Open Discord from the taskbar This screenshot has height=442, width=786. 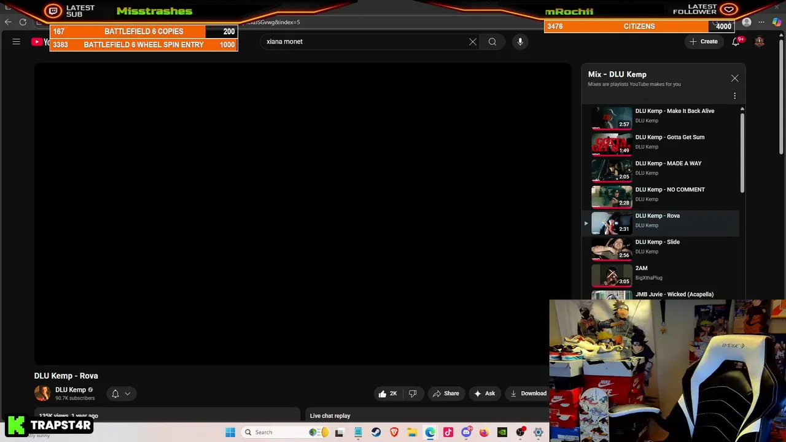point(466,432)
